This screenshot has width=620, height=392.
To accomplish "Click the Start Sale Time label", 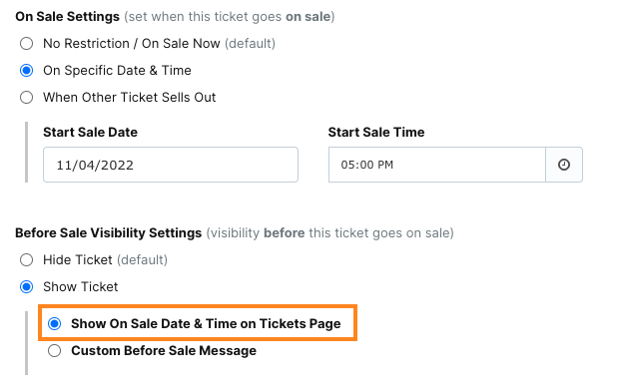I will [376, 132].
